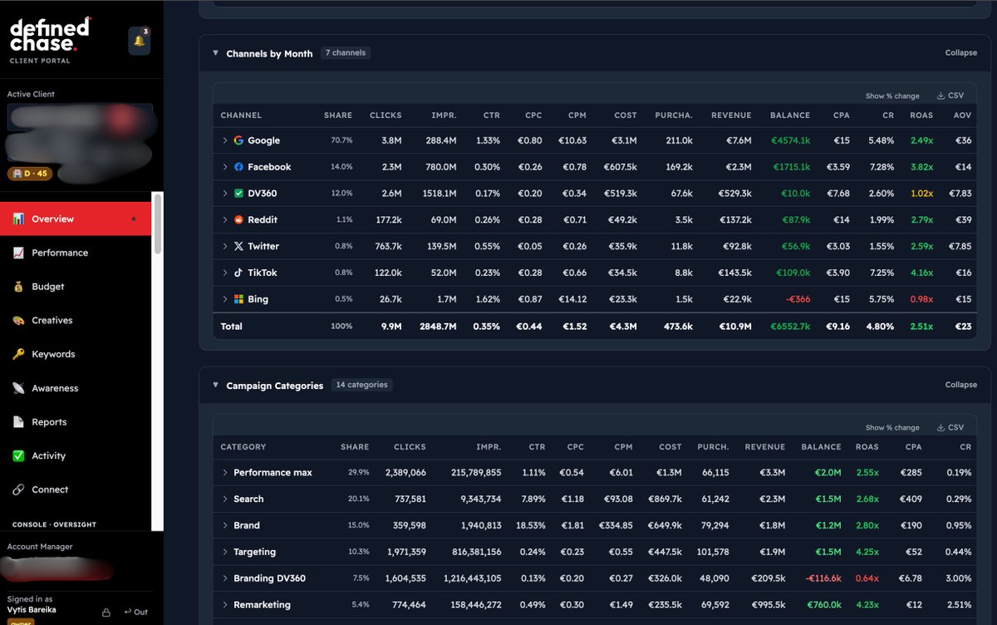Viewport: 997px width, 625px height.
Task: Click the TikTok logo icon
Action: pos(238,273)
